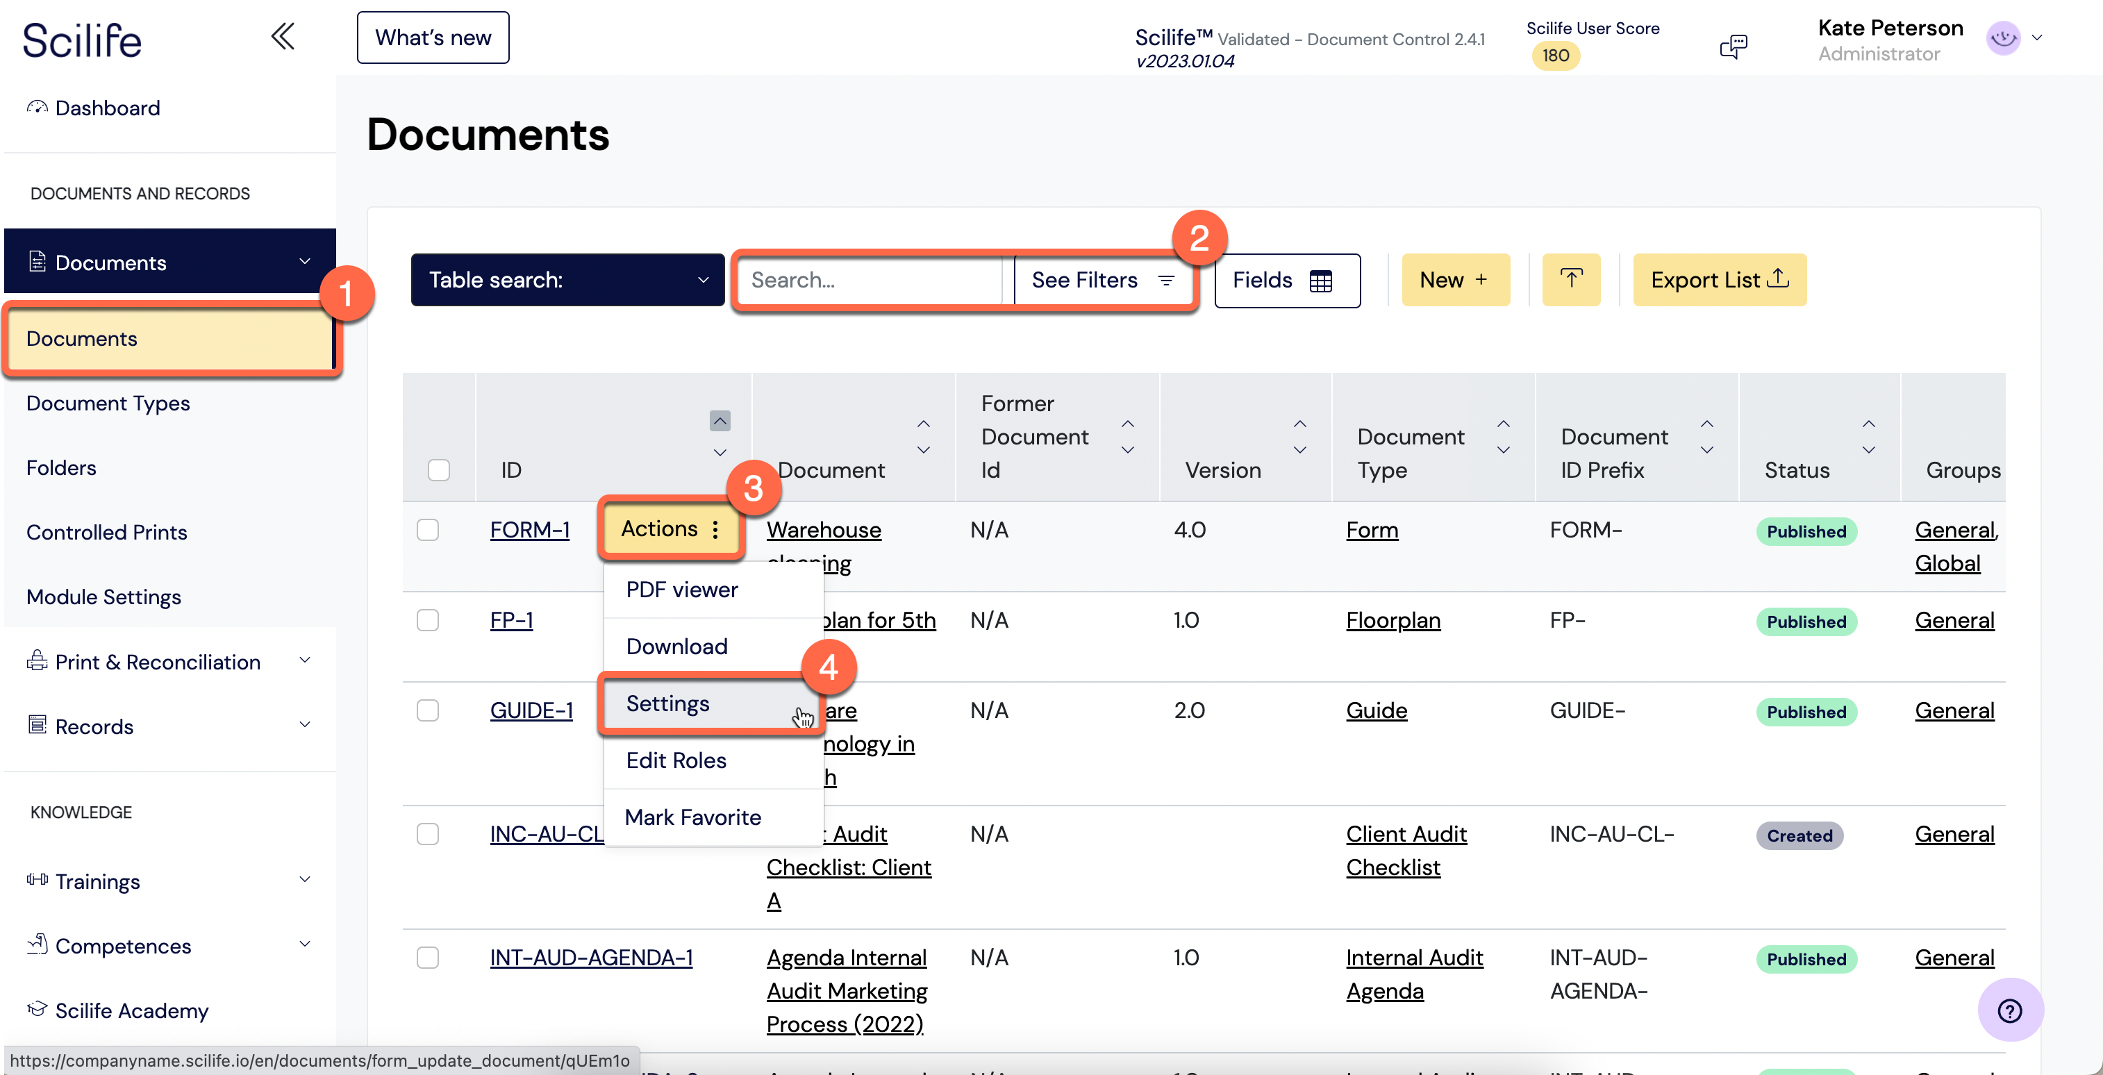Toggle the select-all header checkbox
Viewport: 2103px width, 1075px height.
pos(438,470)
